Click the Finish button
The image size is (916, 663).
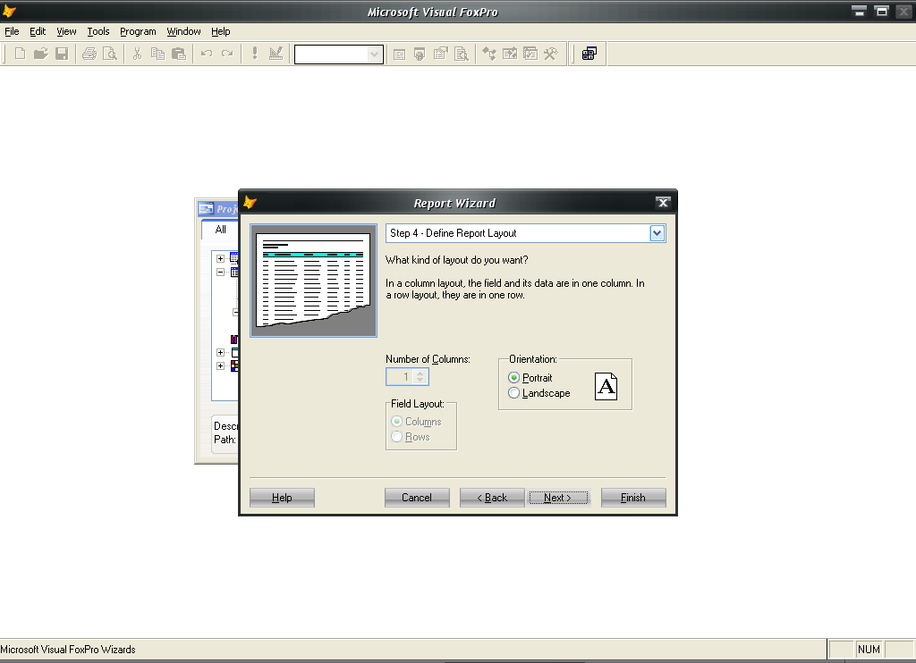click(x=633, y=498)
